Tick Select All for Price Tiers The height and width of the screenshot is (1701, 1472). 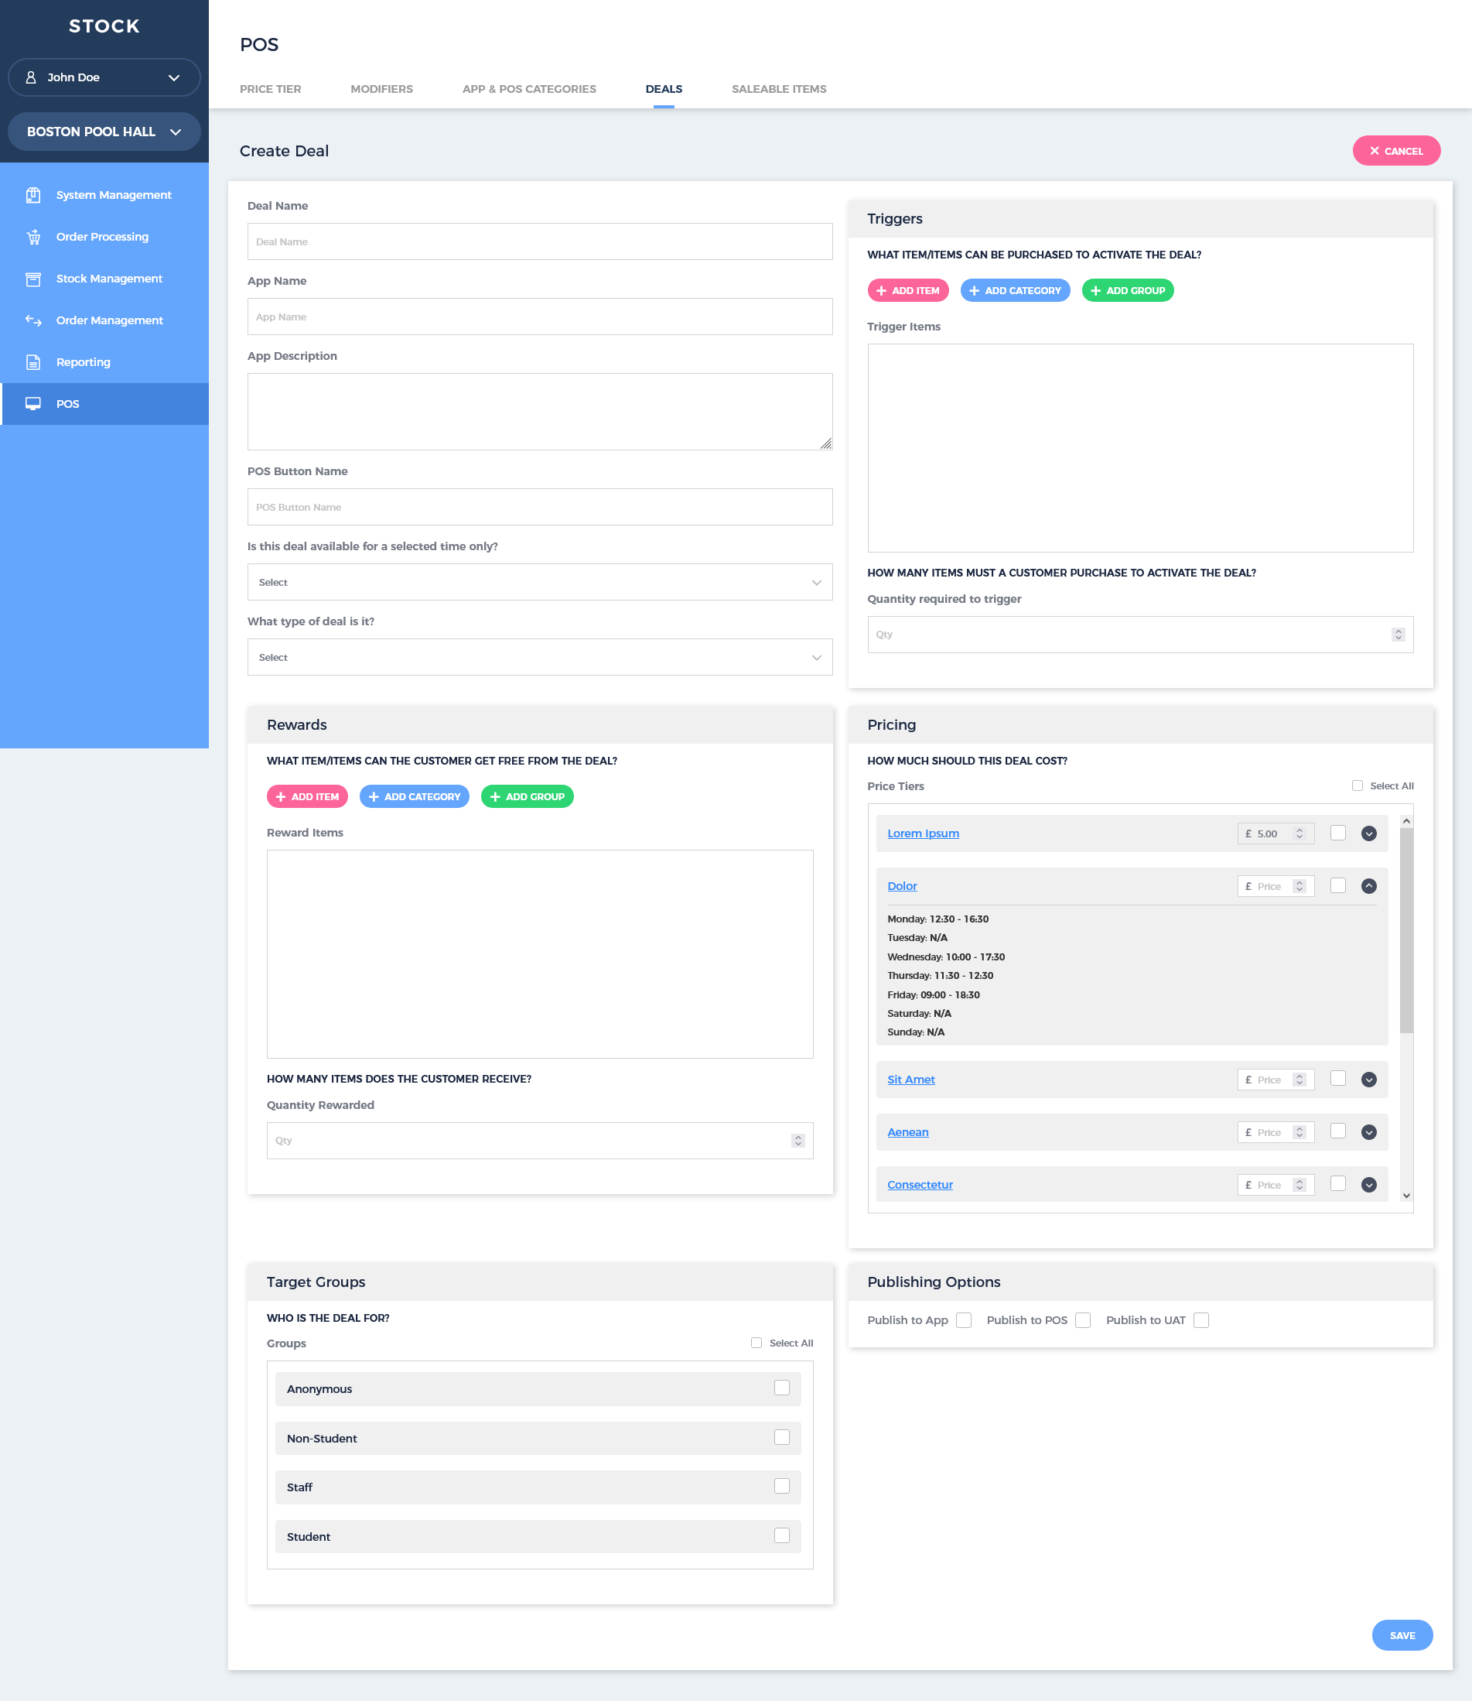tap(1357, 785)
